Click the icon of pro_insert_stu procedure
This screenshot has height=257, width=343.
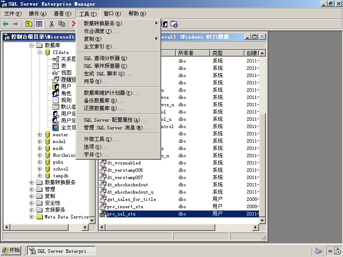[103, 206]
